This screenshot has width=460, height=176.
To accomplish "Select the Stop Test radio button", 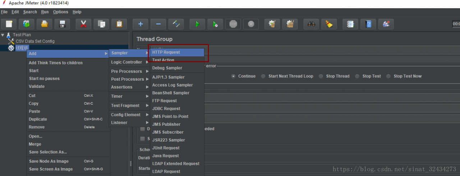I will (x=357, y=76).
